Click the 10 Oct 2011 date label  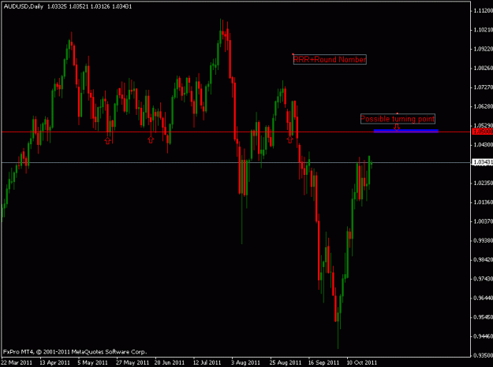pyautogui.click(x=362, y=362)
